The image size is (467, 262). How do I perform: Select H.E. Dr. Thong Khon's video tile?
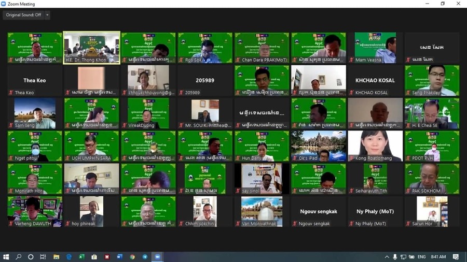91,48
